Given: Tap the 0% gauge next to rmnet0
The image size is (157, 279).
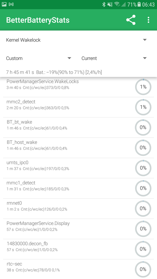Looking at the screenshot, I should [143, 208].
